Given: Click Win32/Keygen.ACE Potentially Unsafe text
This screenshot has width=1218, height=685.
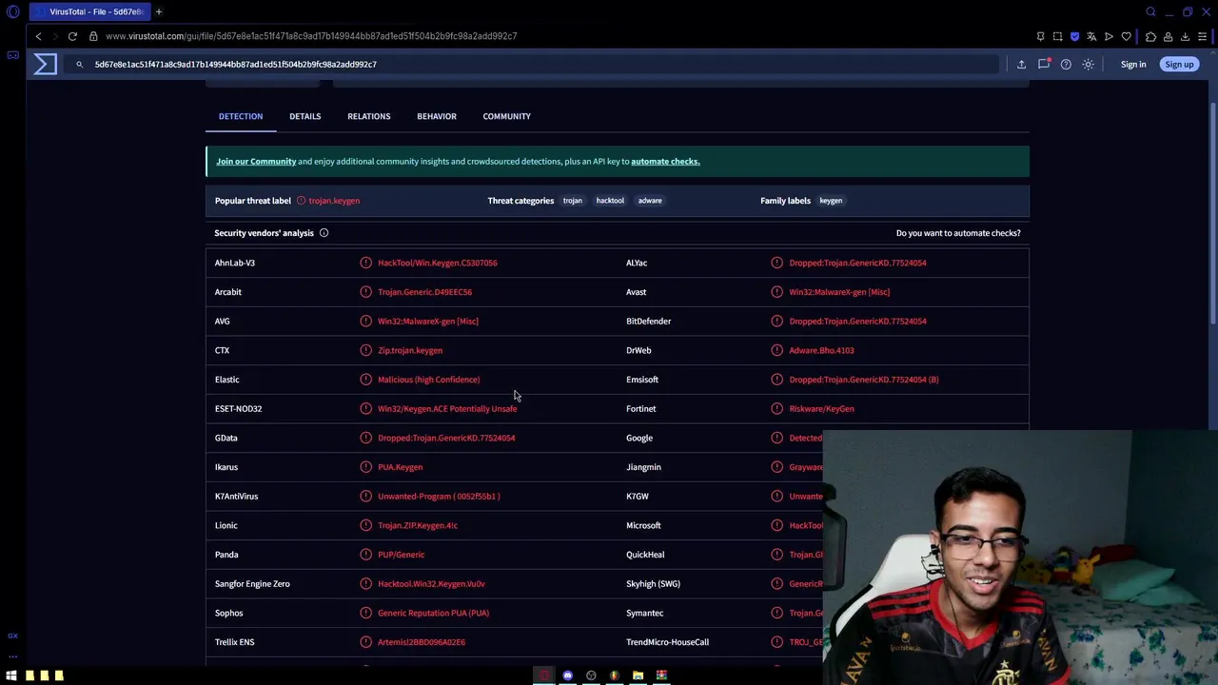Looking at the screenshot, I should point(447,409).
